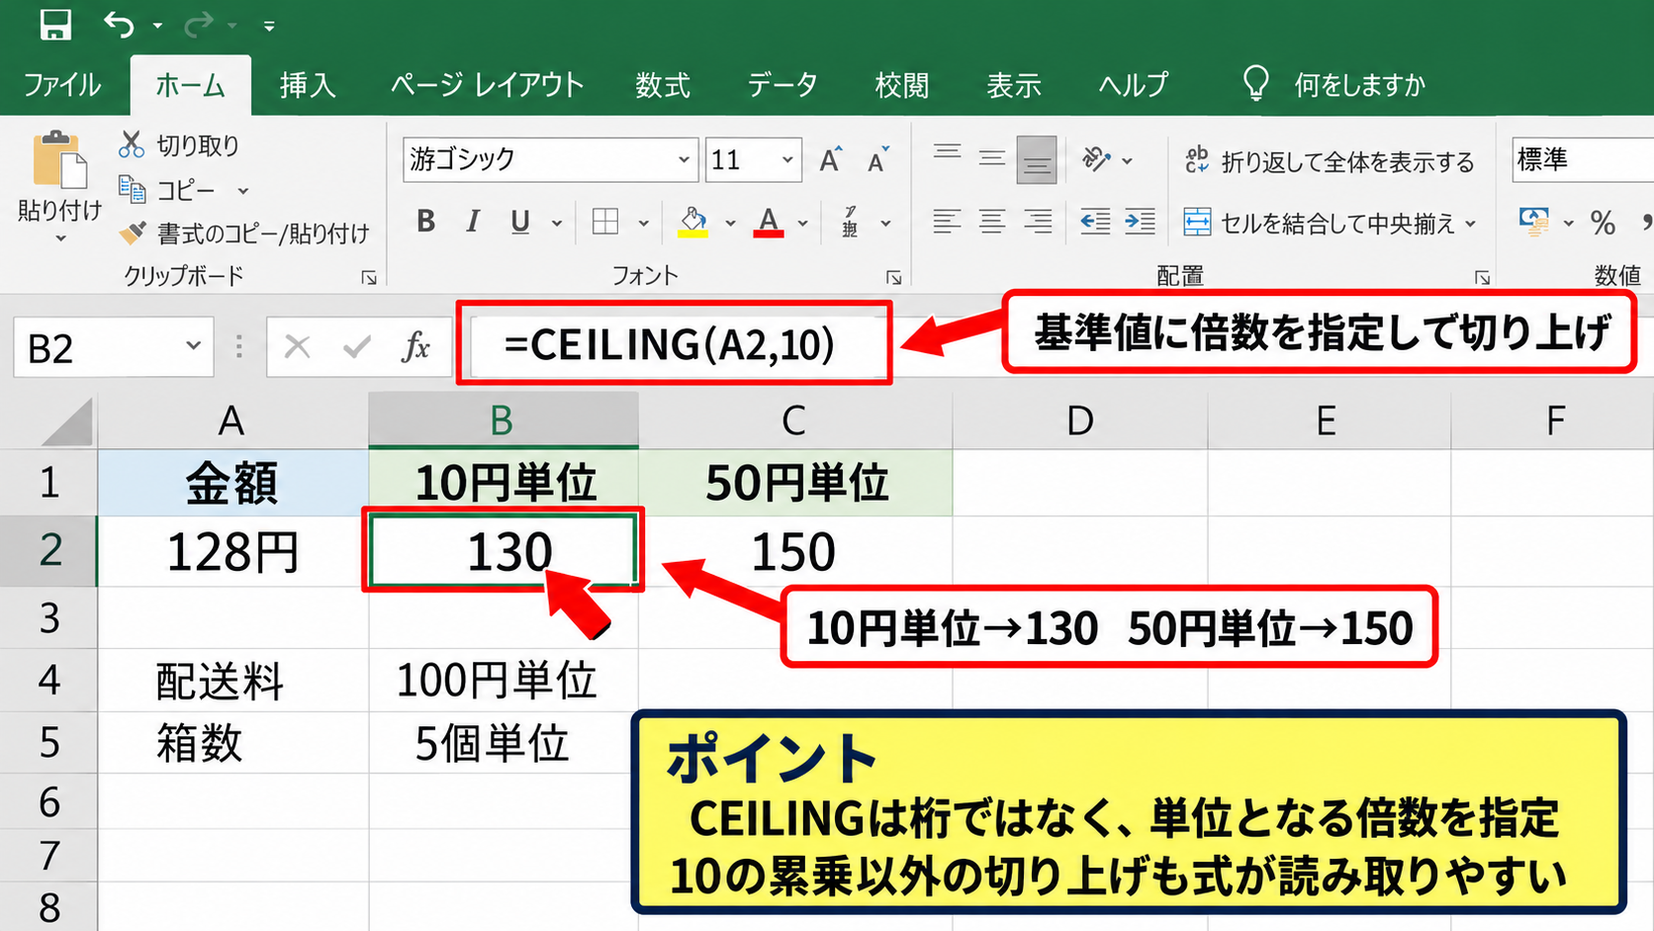Toggle wrap text (折り返して全体を表示する)
This screenshot has height=931, width=1654.
tap(1330, 161)
